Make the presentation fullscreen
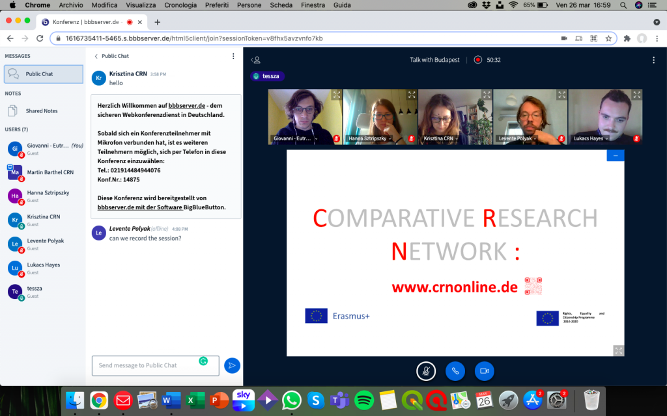The image size is (667, 416). pyautogui.click(x=619, y=350)
